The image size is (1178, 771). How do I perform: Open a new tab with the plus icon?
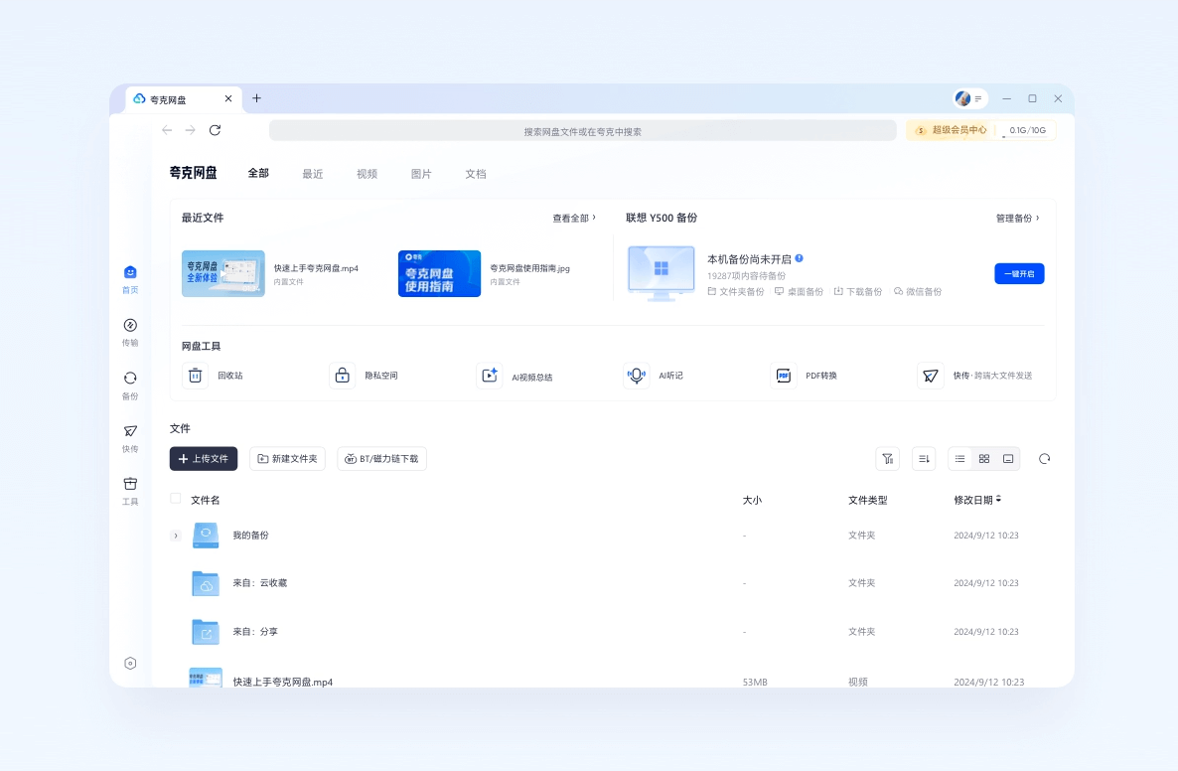[x=256, y=98]
